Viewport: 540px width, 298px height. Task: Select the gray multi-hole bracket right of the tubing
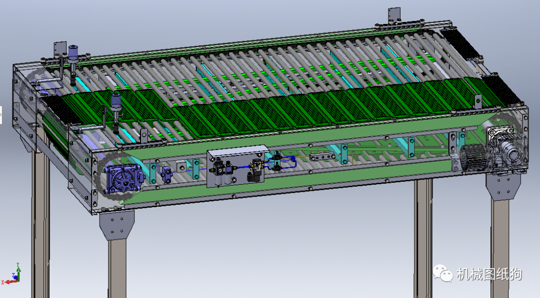[321, 157]
